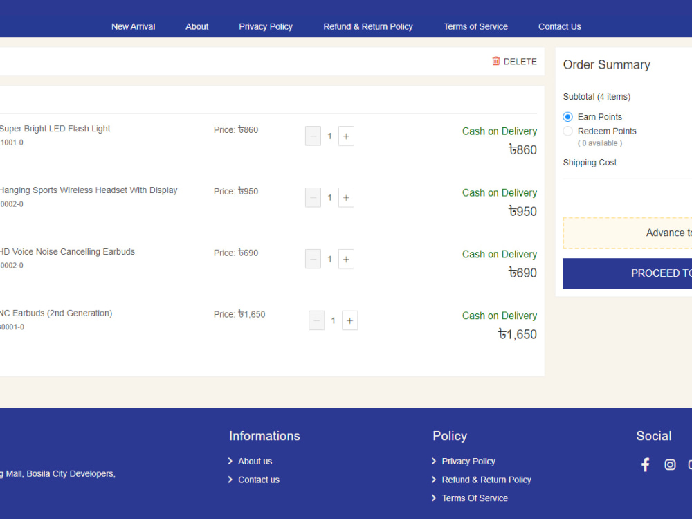Decrease quantity of Hanging Sports Wireless Headset
Screen dimensions: 692x519
point(312,197)
